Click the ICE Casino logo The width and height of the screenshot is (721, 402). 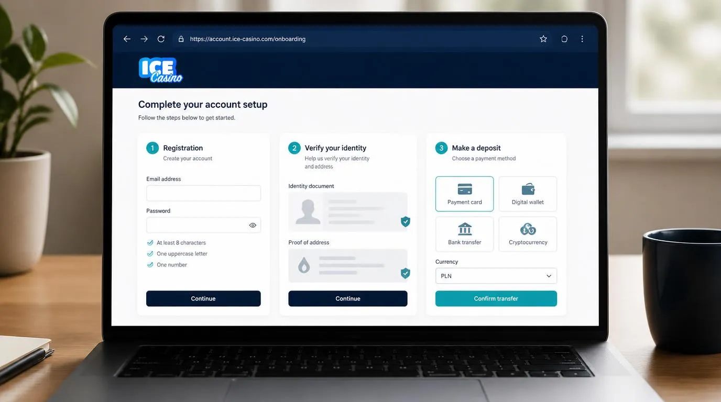[x=160, y=70]
